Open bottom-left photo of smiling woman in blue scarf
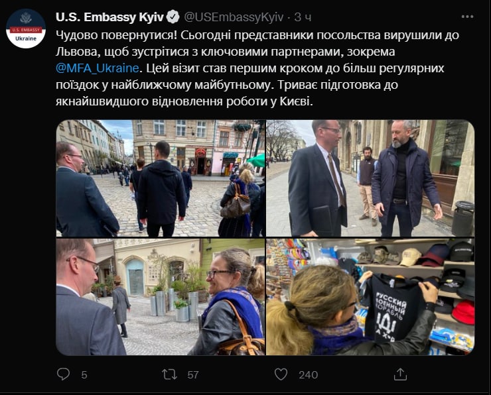 [x=161, y=297]
